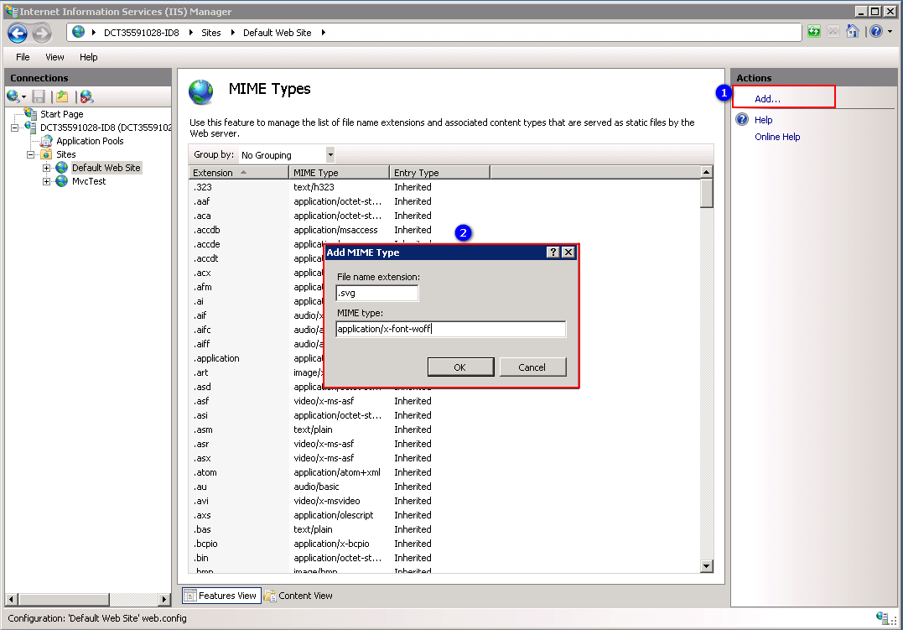The width and height of the screenshot is (903, 630).
Task: Click scroll up arrow of MIME list
Action: [x=707, y=172]
